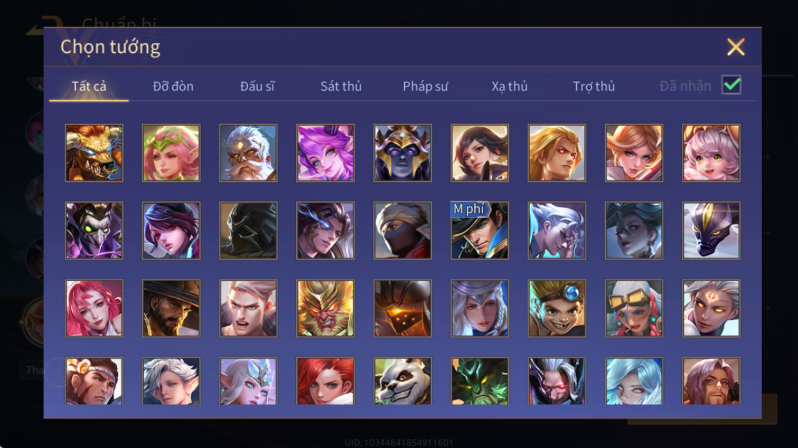Viewport: 798px width, 448px height.
Task: Toggle the Đã nhận checkbox
Action: pyautogui.click(x=731, y=85)
